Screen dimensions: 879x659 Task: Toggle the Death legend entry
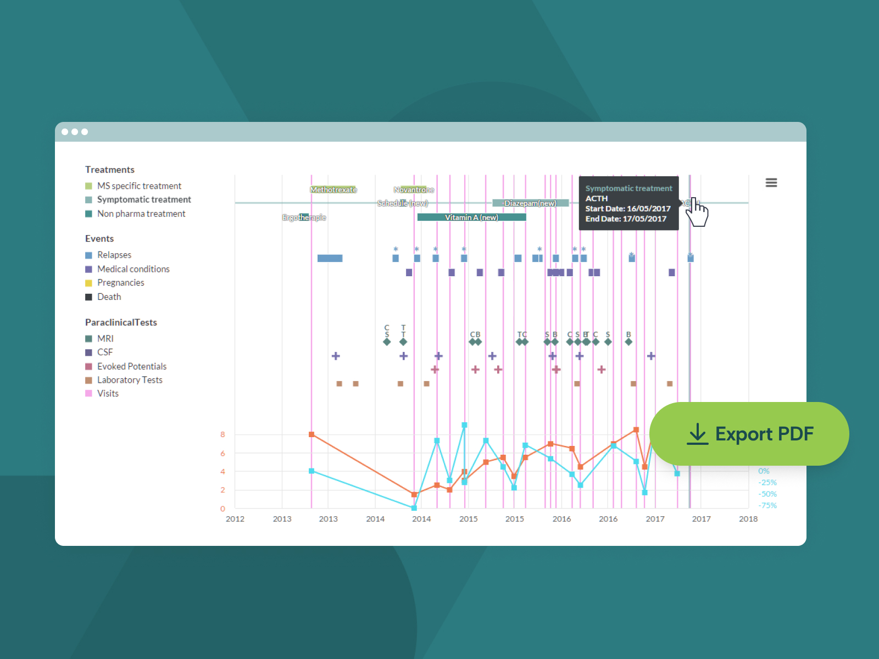tap(103, 297)
